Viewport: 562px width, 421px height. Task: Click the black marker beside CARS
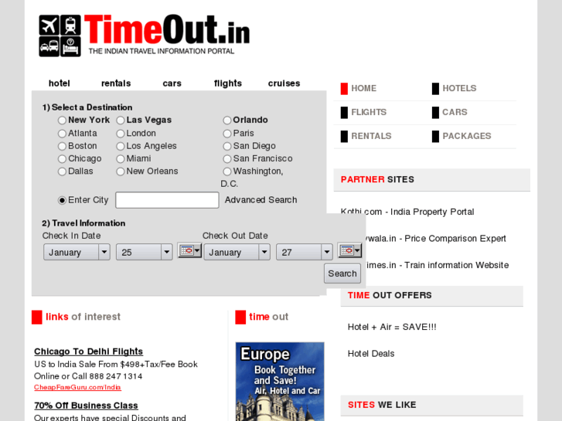[435, 113]
